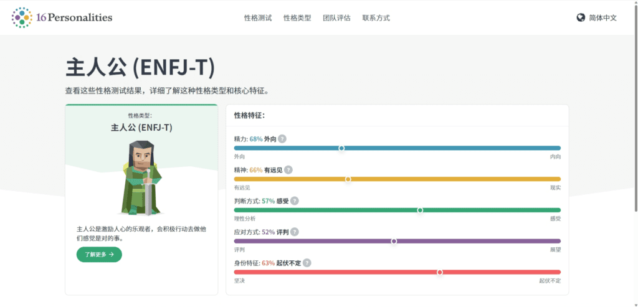This screenshot has height=307, width=638.
Task: Click the green 判断方式 slider handle
Action: (x=420, y=210)
